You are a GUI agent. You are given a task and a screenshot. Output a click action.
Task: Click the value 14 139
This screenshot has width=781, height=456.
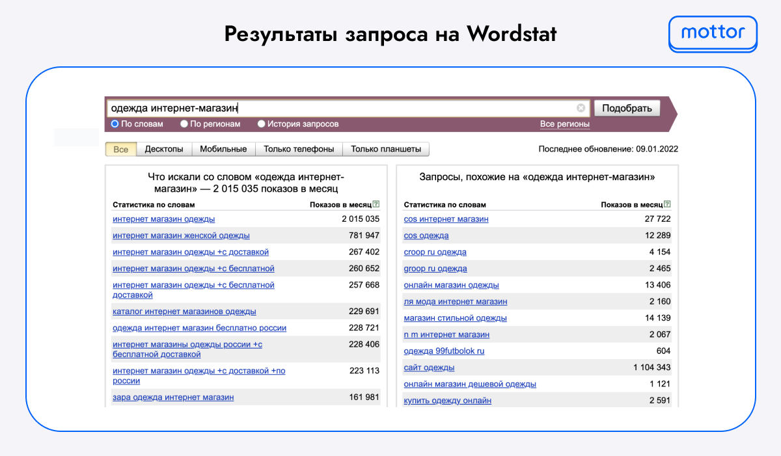(x=657, y=318)
